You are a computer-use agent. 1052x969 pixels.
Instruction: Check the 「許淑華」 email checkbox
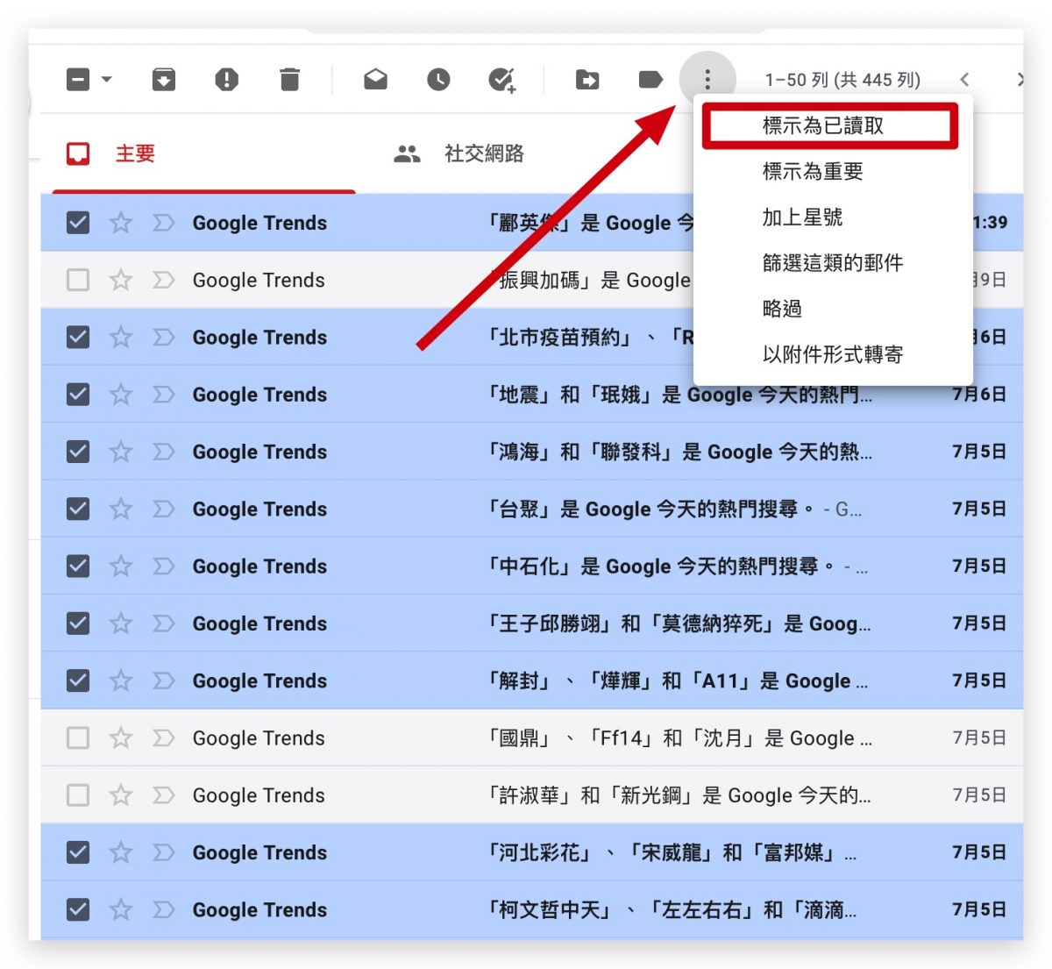(78, 795)
